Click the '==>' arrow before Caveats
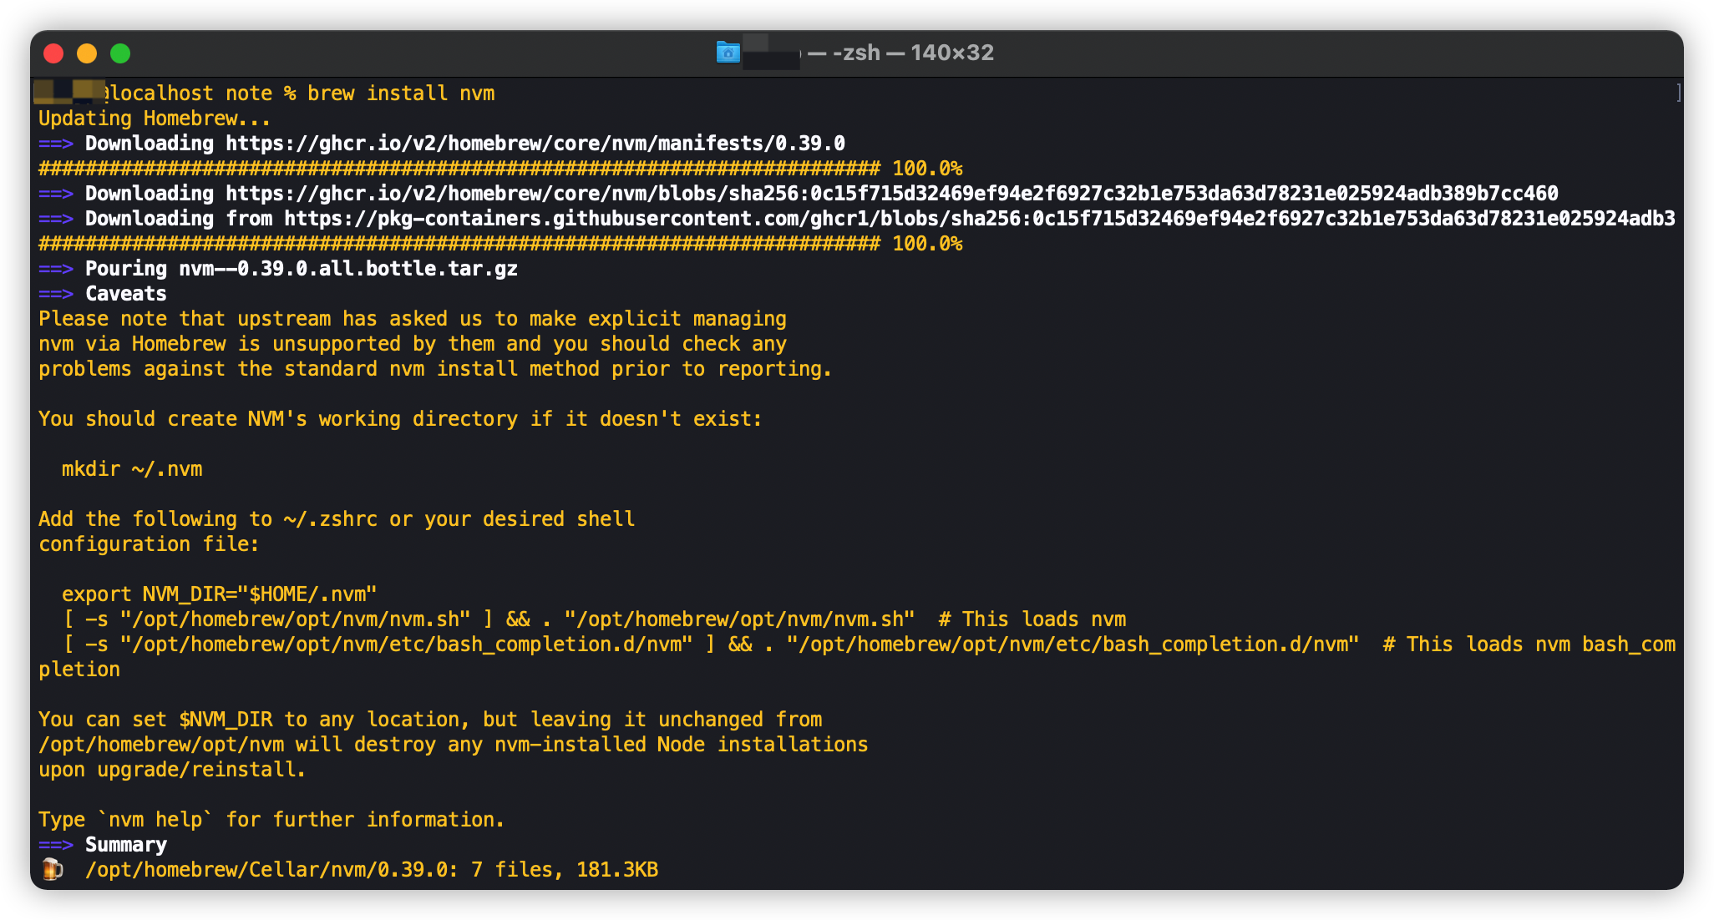 click(56, 294)
